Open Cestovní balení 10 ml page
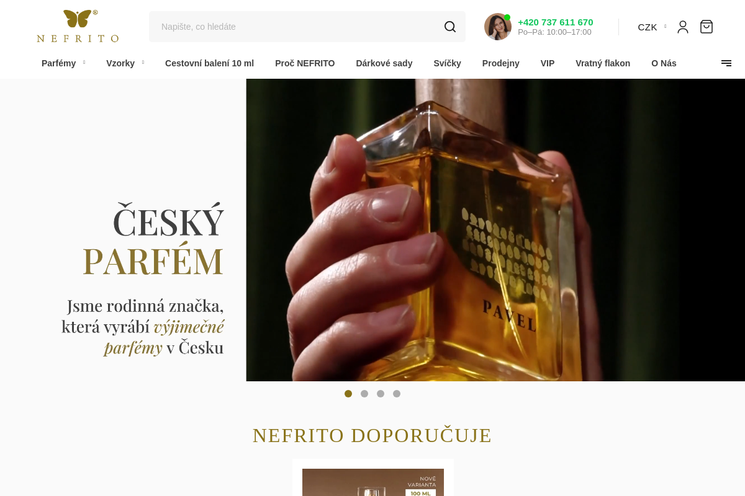This screenshot has width=745, height=496. (209, 63)
